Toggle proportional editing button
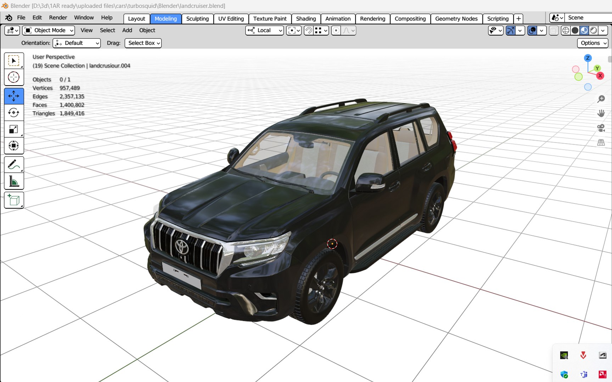 (x=336, y=30)
